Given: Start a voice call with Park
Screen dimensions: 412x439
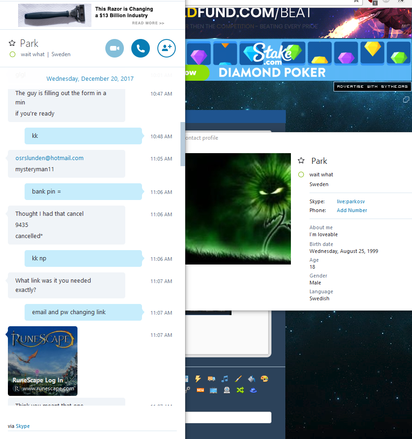Looking at the screenshot, I should click(x=141, y=48).
